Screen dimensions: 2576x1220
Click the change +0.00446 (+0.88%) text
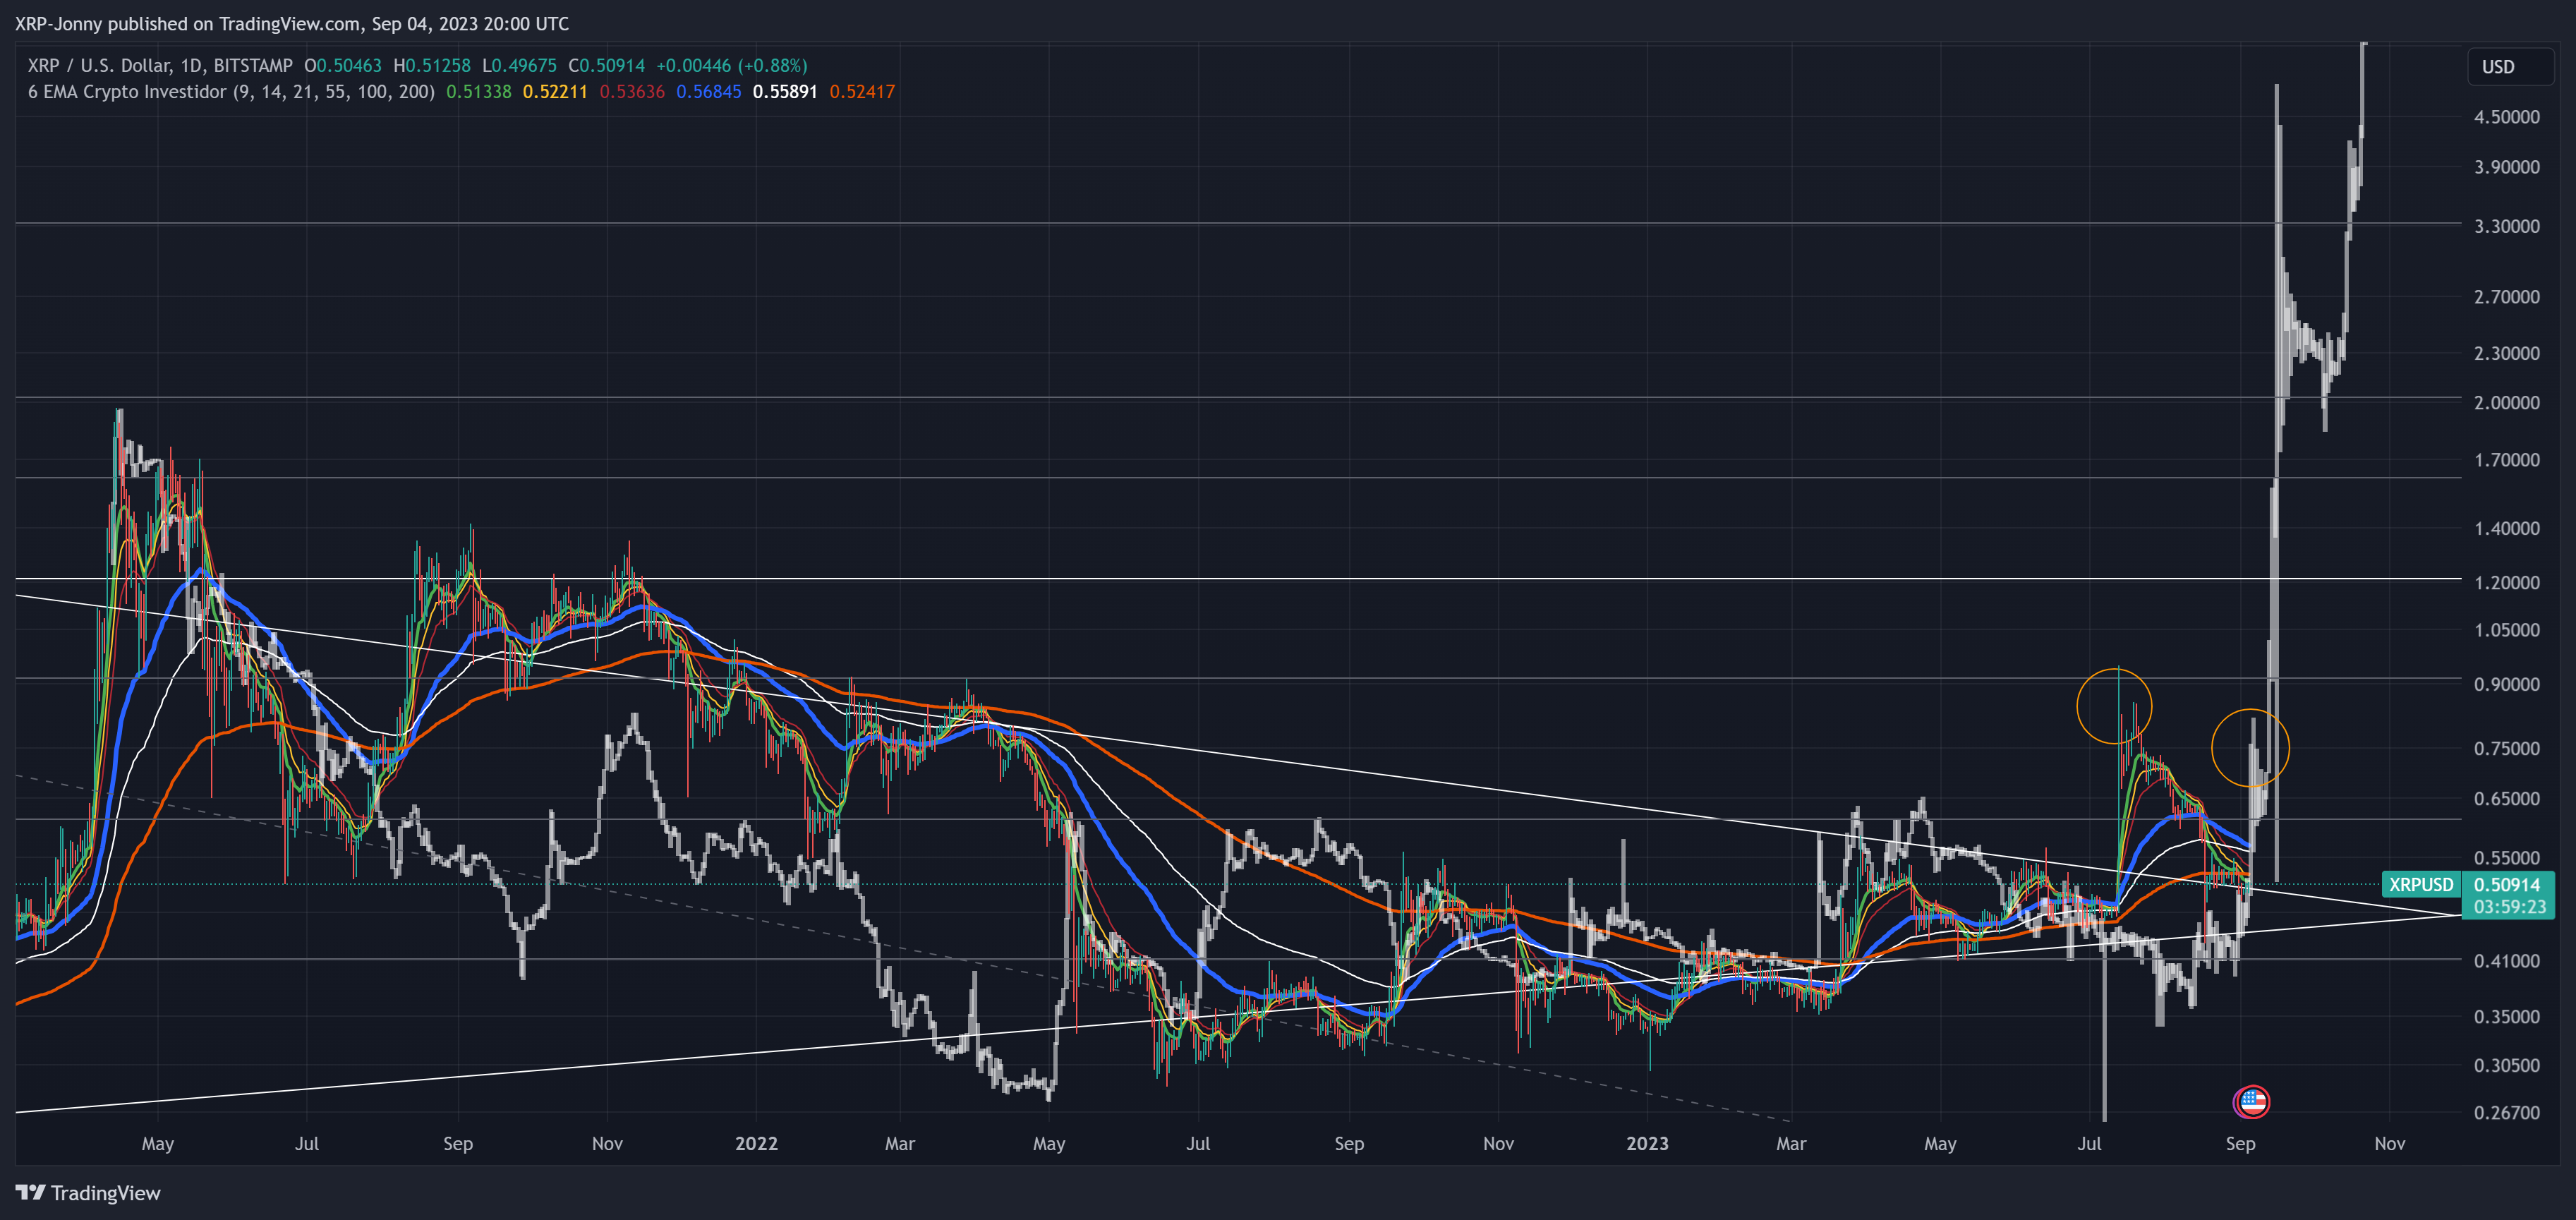pyautogui.click(x=731, y=65)
